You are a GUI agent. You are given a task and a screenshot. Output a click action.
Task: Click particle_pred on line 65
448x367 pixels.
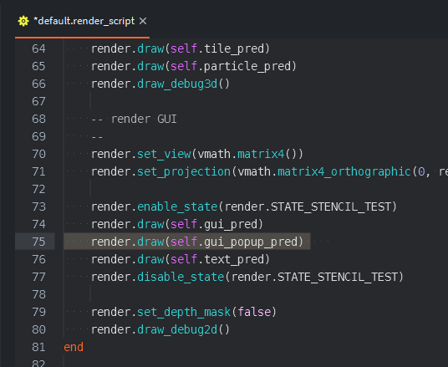247,66
